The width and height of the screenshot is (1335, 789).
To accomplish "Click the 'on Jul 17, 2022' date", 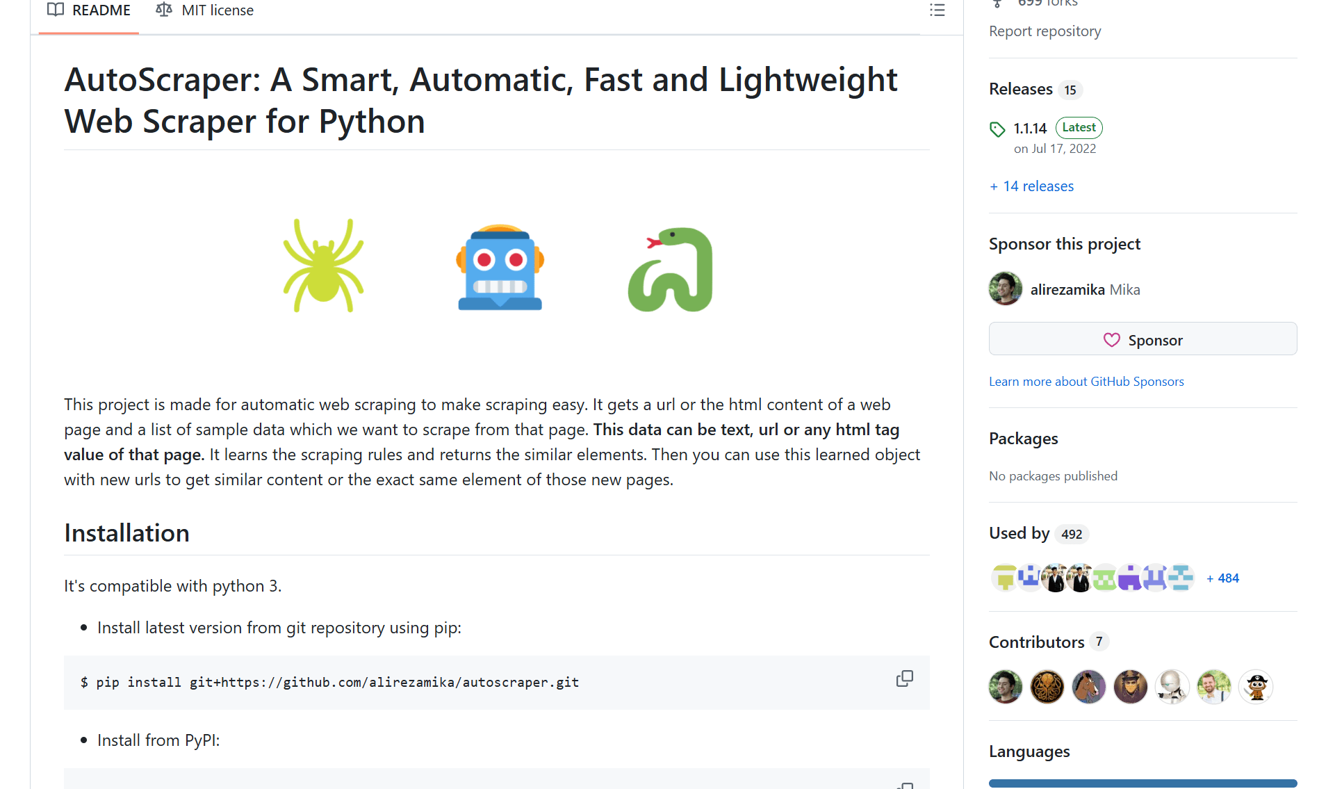I will [x=1055, y=149].
